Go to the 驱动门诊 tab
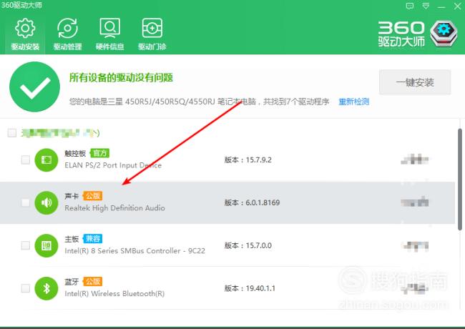Image resolution: width=465 pixels, height=329 pixels. (x=152, y=34)
